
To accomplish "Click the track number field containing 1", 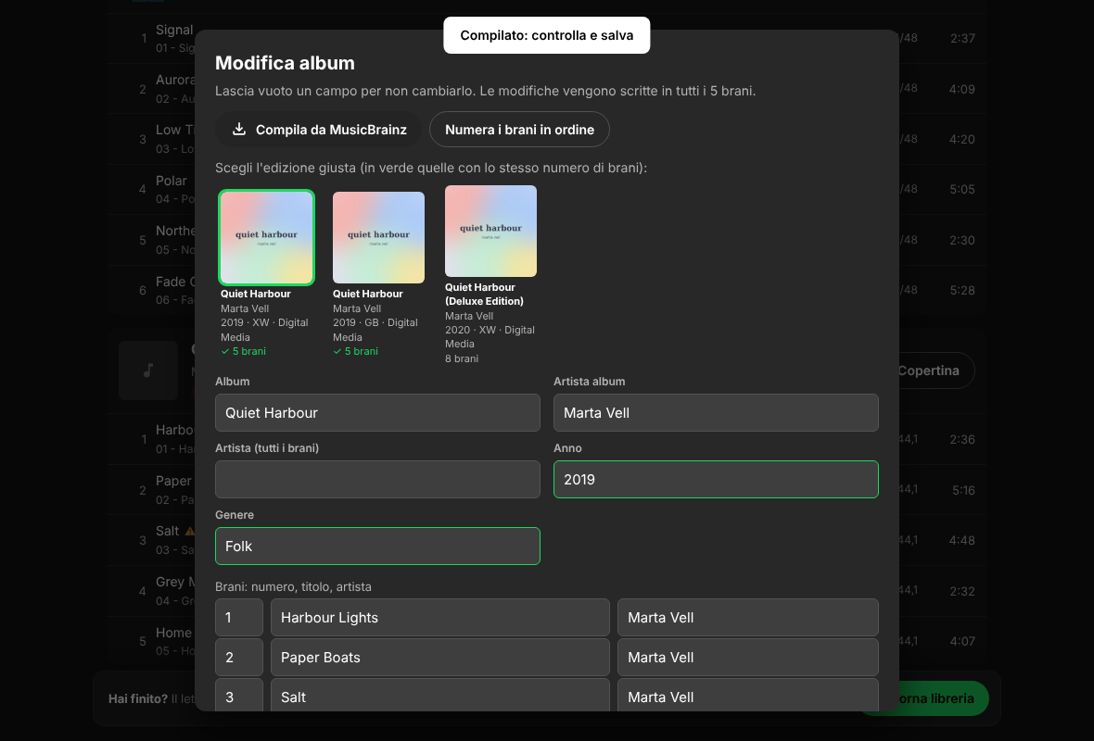I will 239,618.
